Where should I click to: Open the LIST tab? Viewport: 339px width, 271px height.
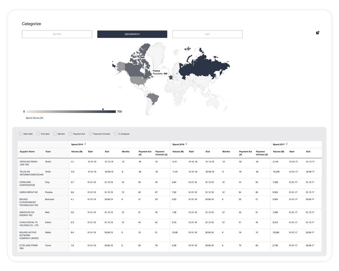coord(207,34)
